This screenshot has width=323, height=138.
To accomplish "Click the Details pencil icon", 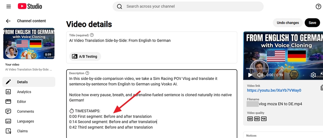I will coord(8,82).
